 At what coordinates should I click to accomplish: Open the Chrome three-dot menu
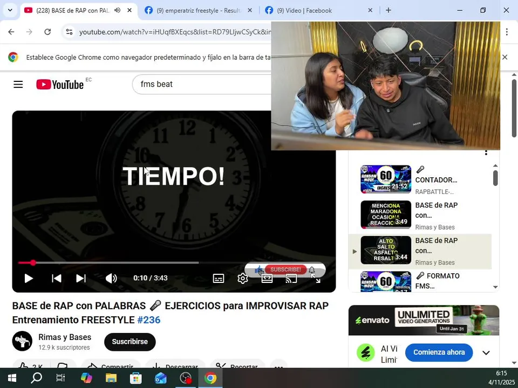tap(507, 32)
